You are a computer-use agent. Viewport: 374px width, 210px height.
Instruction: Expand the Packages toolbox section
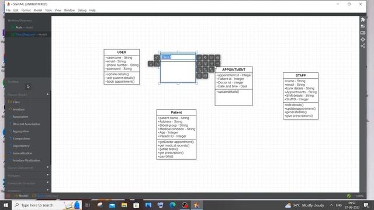pyautogui.click(x=48, y=175)
